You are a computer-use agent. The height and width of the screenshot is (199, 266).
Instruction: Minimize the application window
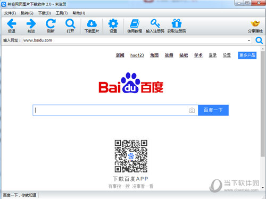[x=239, y=3]
